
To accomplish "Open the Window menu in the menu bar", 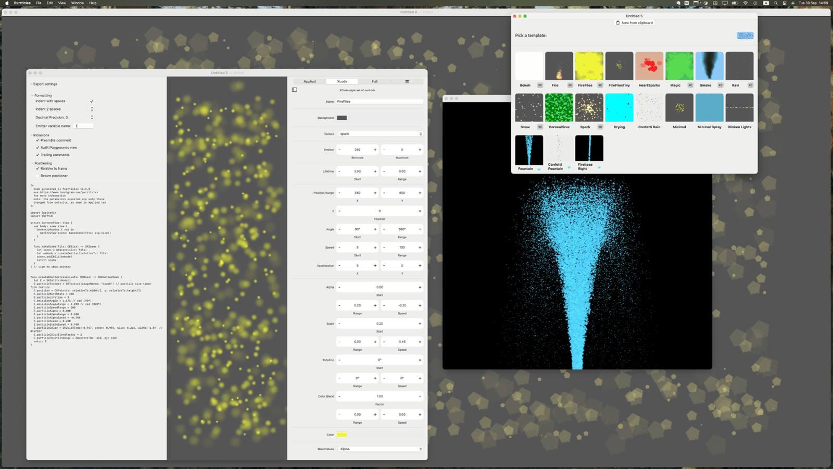I will [78, 3].
